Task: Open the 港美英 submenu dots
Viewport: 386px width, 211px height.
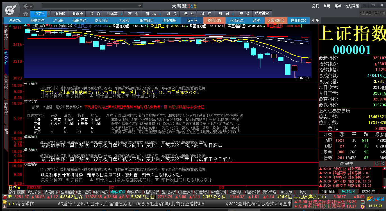Action: 121,14
